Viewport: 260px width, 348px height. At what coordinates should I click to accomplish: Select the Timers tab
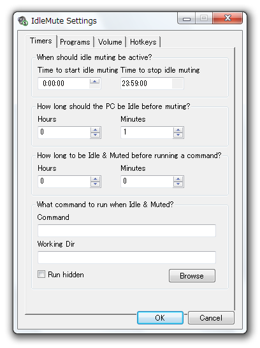click(41, 41)
